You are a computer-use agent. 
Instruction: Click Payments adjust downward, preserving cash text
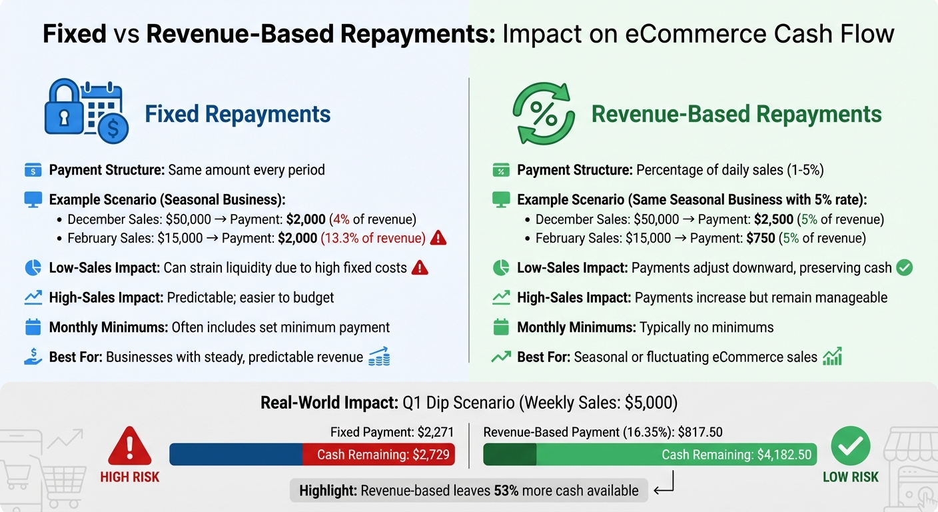pos(761,268)
